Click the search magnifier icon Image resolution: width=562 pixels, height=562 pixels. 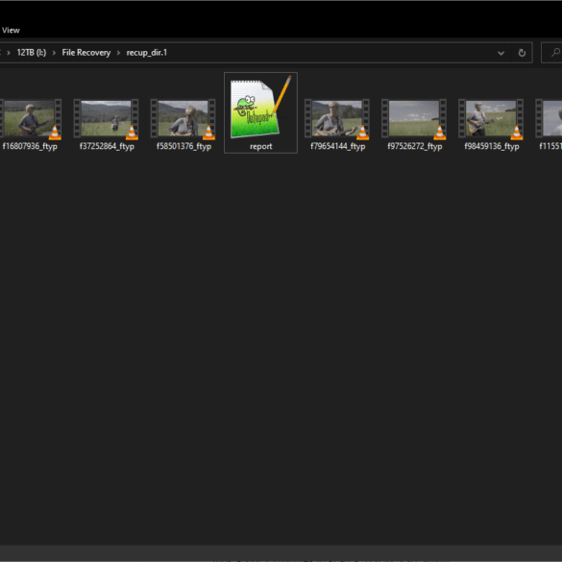pyautogui.click(x=555, y=53)
